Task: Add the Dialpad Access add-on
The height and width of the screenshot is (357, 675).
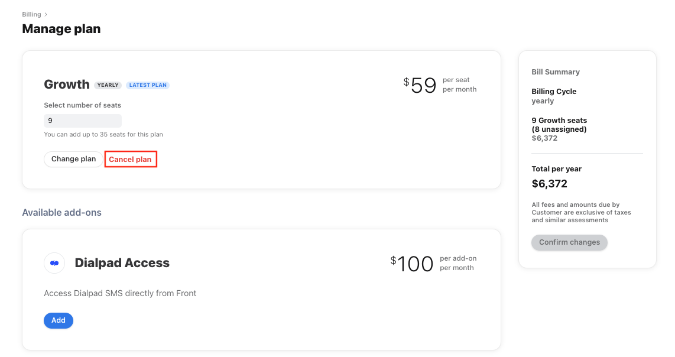Action: (x=58, y=320)
